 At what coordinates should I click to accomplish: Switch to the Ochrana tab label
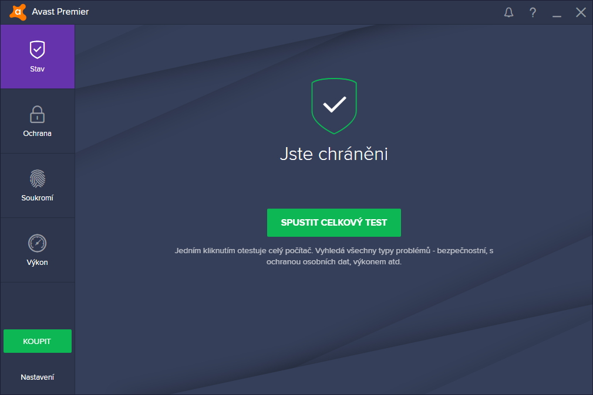(x=37, y=133)
